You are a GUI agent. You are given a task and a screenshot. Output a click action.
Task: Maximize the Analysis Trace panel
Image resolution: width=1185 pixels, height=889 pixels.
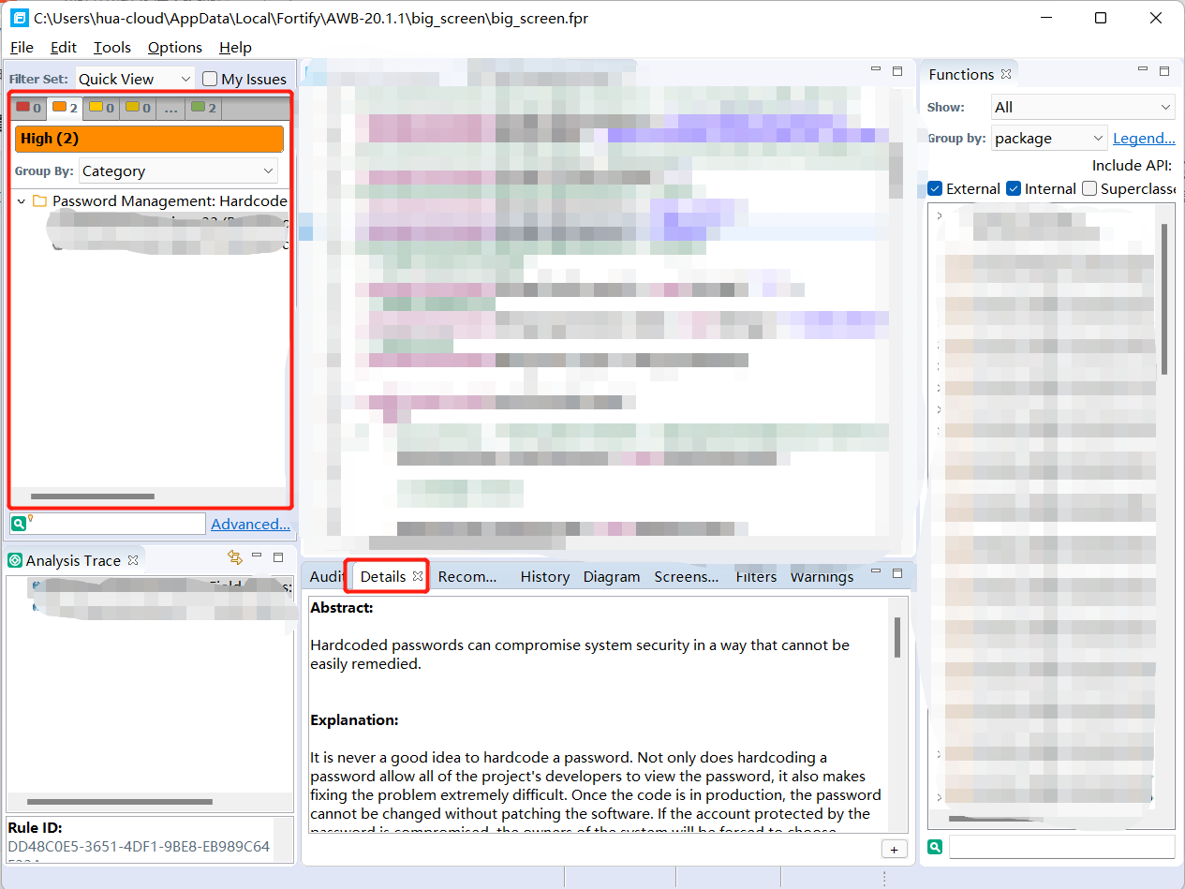[x=278, y=556]
